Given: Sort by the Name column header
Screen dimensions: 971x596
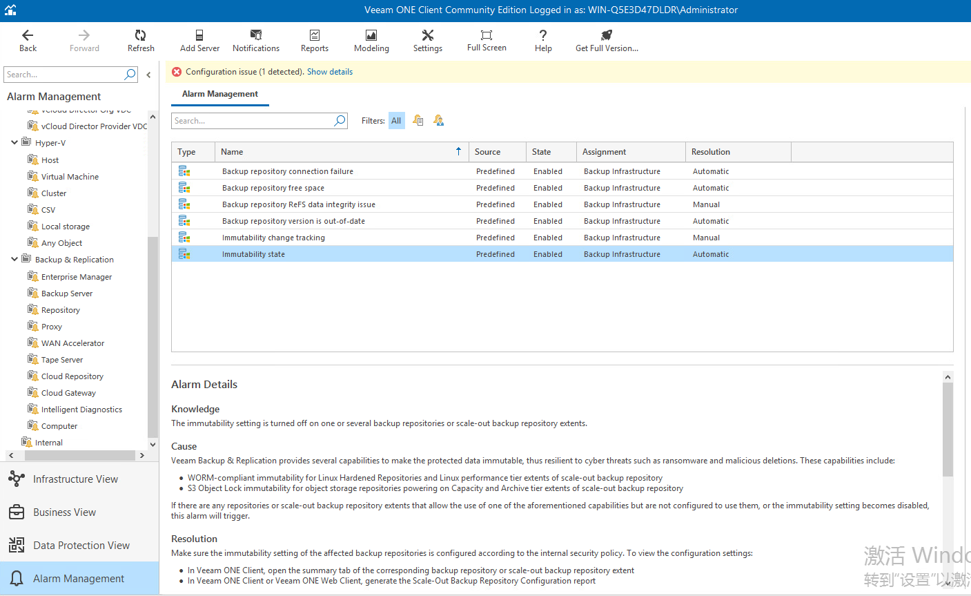Looking at the screenshot, I should click(x=341, y=152).
